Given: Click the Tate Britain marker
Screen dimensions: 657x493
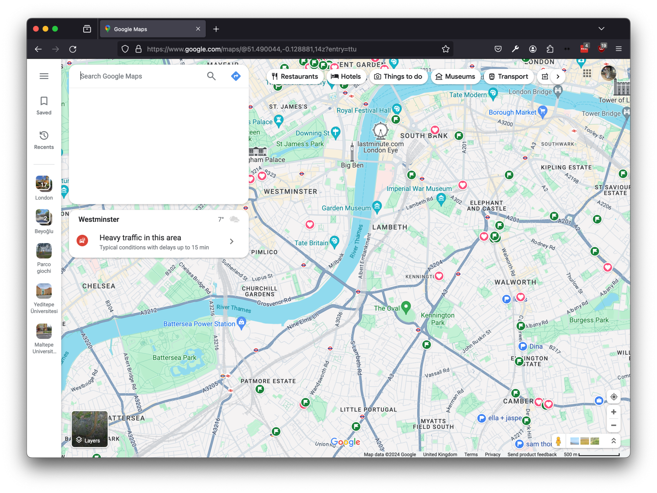Looking at the screenshot, I should click(334, 242).
